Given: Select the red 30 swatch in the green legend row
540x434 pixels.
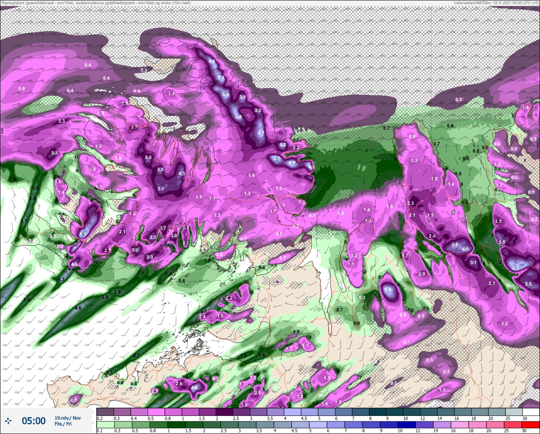Looking at the screenshot, I should (x=531, y=425).
